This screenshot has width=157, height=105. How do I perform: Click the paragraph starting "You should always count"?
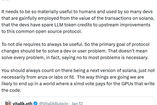click(78, 80)
